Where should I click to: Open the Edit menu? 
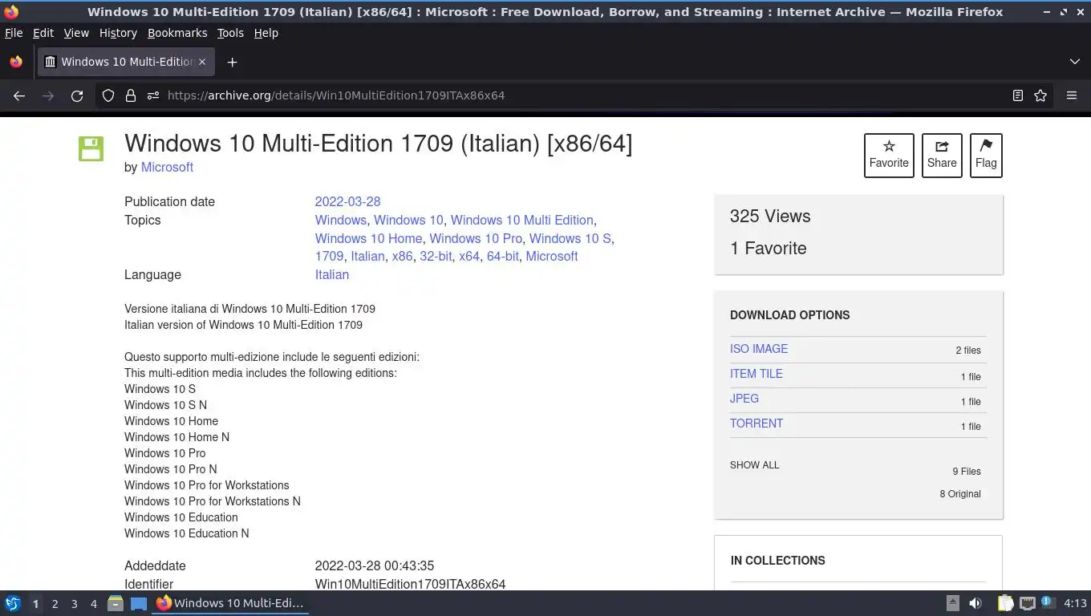[43, 33]
